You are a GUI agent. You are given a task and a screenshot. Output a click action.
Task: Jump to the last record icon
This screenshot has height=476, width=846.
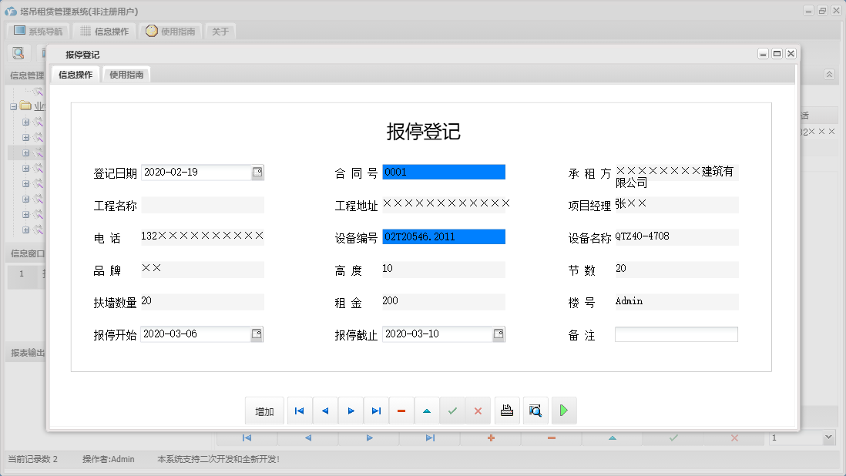(376, 411)
